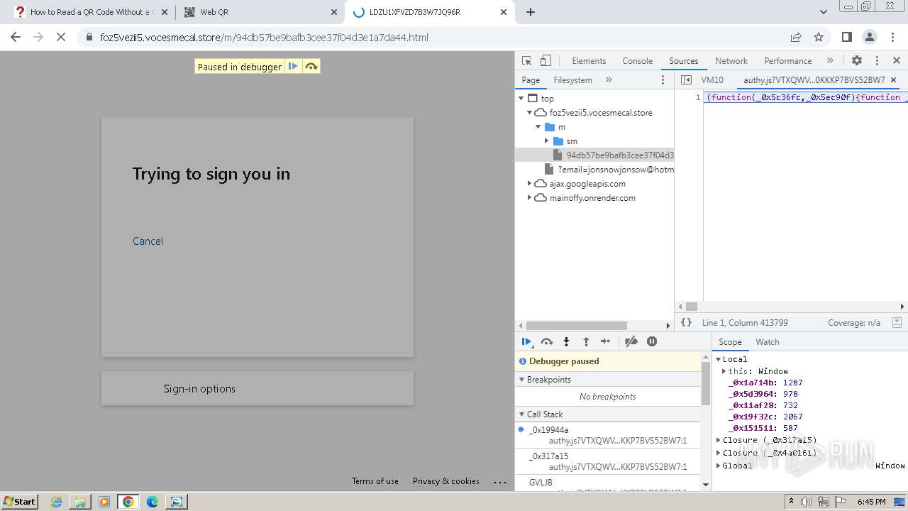This screenshot has width=908, height=511.
Task: Open the DevTools three-dot customize menu
Action: (x=877, y=61)
